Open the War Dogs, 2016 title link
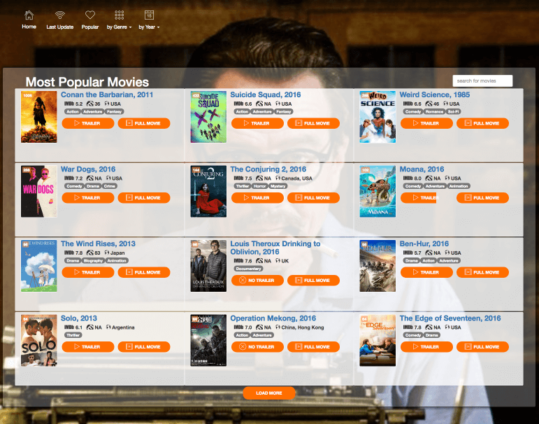 [x=88, y=169]
